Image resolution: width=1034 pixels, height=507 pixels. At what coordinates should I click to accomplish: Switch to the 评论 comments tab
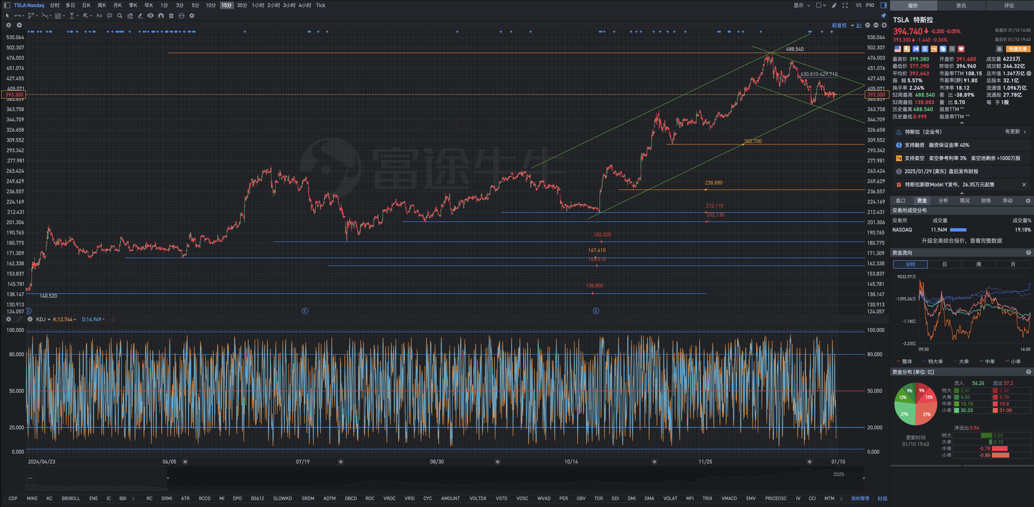[1009, 5]
